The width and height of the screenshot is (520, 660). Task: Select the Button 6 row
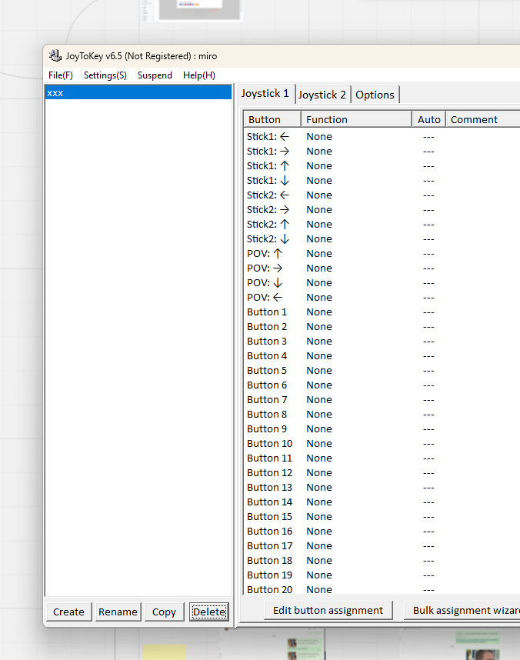(382, 385)
